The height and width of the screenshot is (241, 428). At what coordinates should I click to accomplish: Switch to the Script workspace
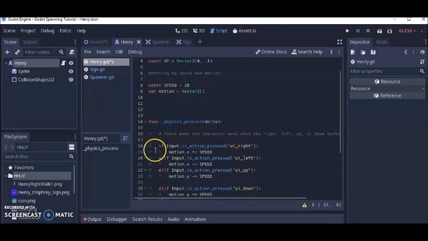tap(219, 31)
